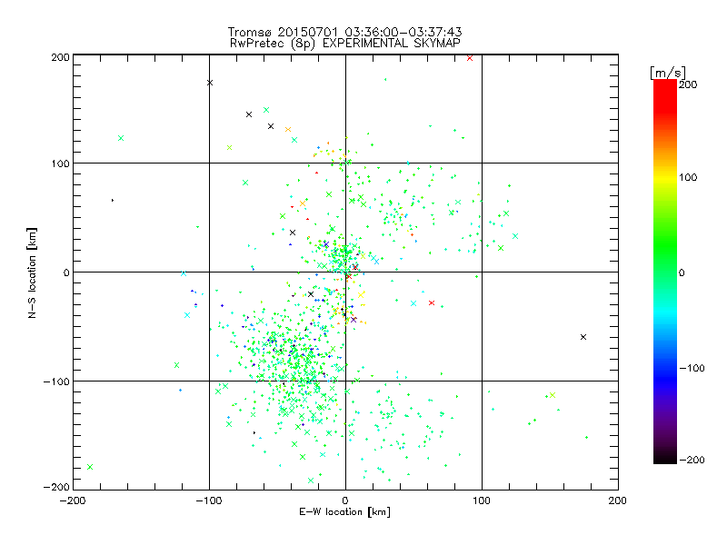Click the x-axis tick label '-200'
Screen dimensions: 727x545
[73, 500]
